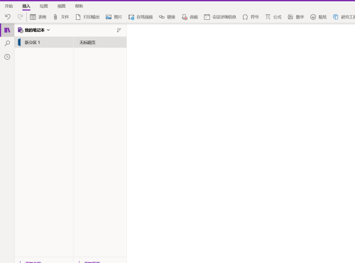
Task: Open the Math (数学) tool
Action: point(295,17)
